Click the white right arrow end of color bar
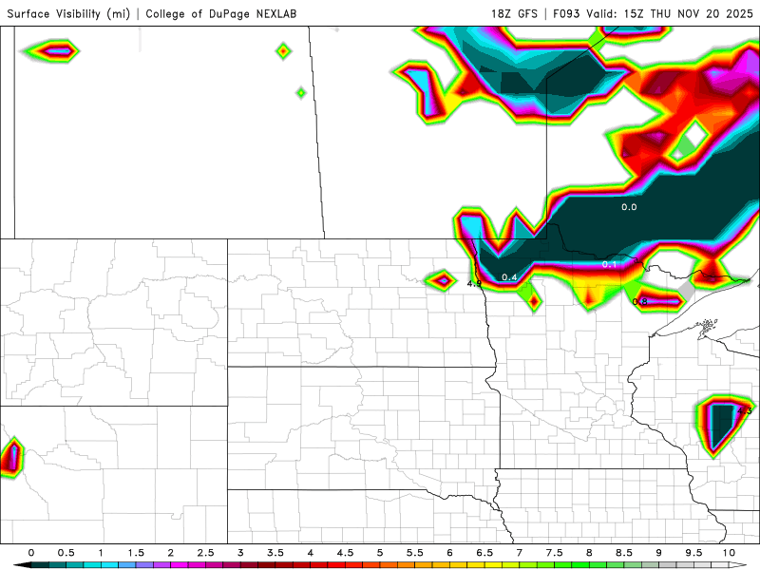 (738, 565)
